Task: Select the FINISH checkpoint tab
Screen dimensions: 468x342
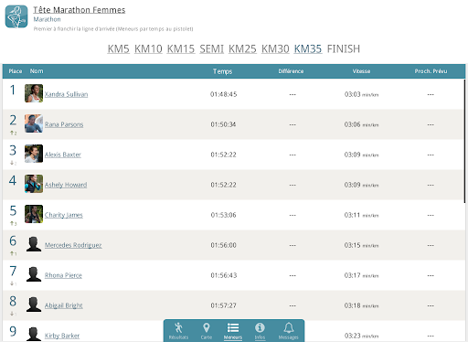Action: [344, 48]
